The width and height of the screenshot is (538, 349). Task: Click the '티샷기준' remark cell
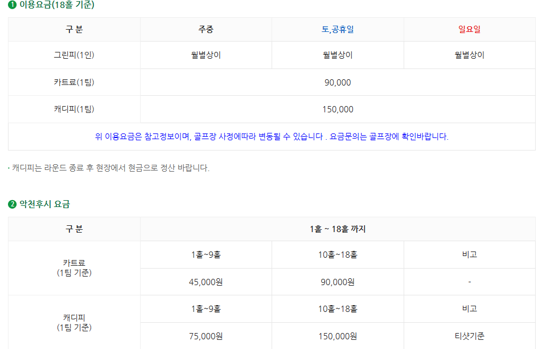point(469,336)
